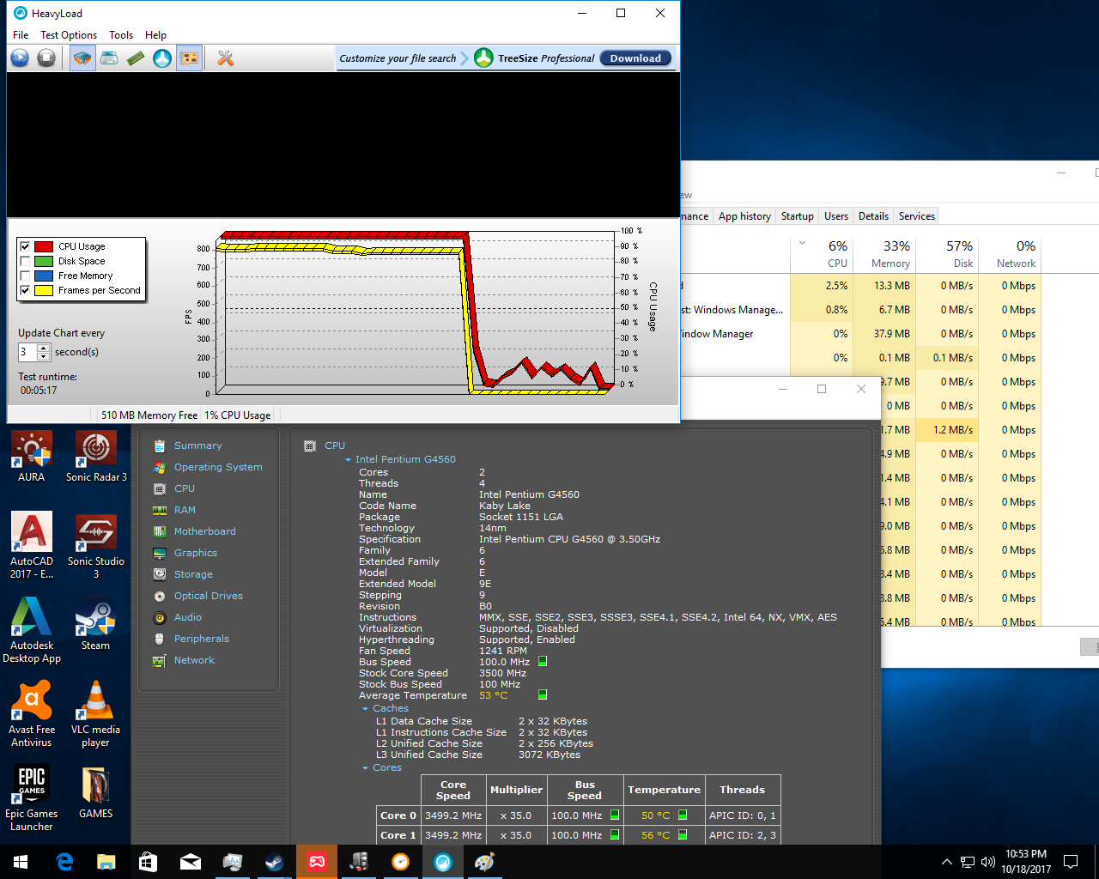Screen dimensions: 1099x879
Task: Sort Task Manager by Memory column
Action: click(x=885, y=254)
